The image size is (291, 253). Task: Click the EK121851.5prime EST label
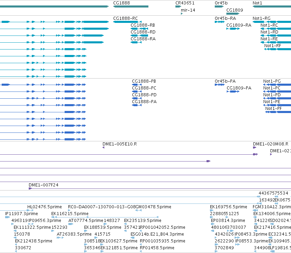tap(119, 248)
